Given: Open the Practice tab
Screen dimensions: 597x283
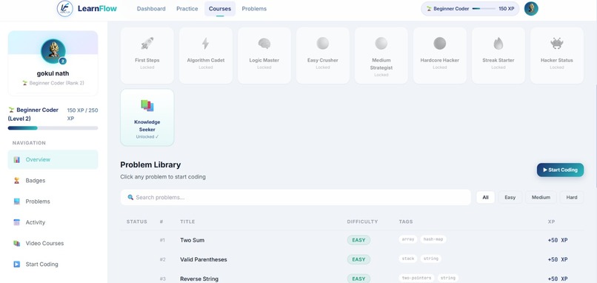Looking at the screenshot, I should tap(187, 9).
